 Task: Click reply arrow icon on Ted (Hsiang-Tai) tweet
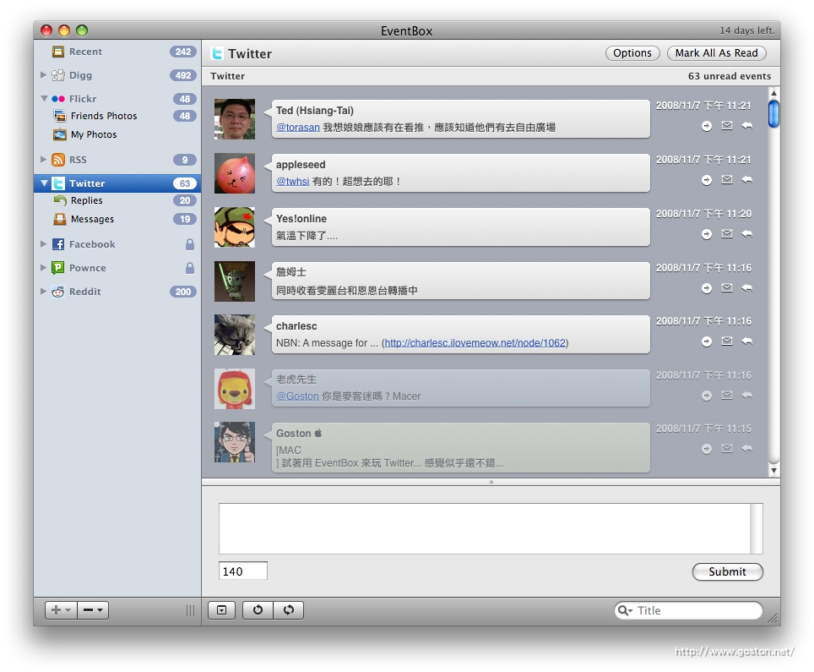[746, 126]
